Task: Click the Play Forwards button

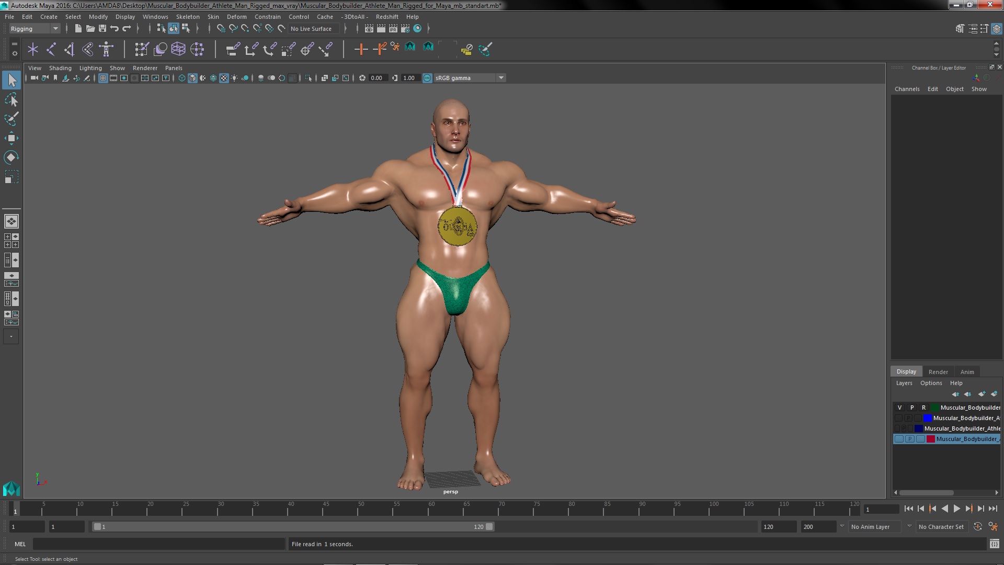Action: [x=956, y=508]
